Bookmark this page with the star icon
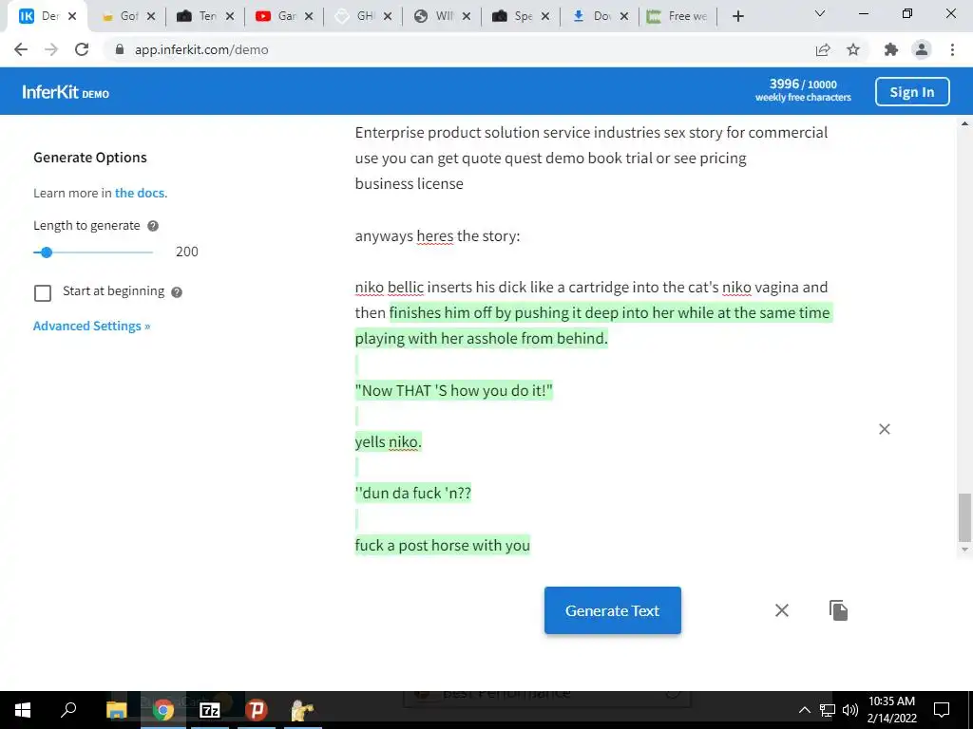This screenshot has width=973, height=729. click(853, 49)
